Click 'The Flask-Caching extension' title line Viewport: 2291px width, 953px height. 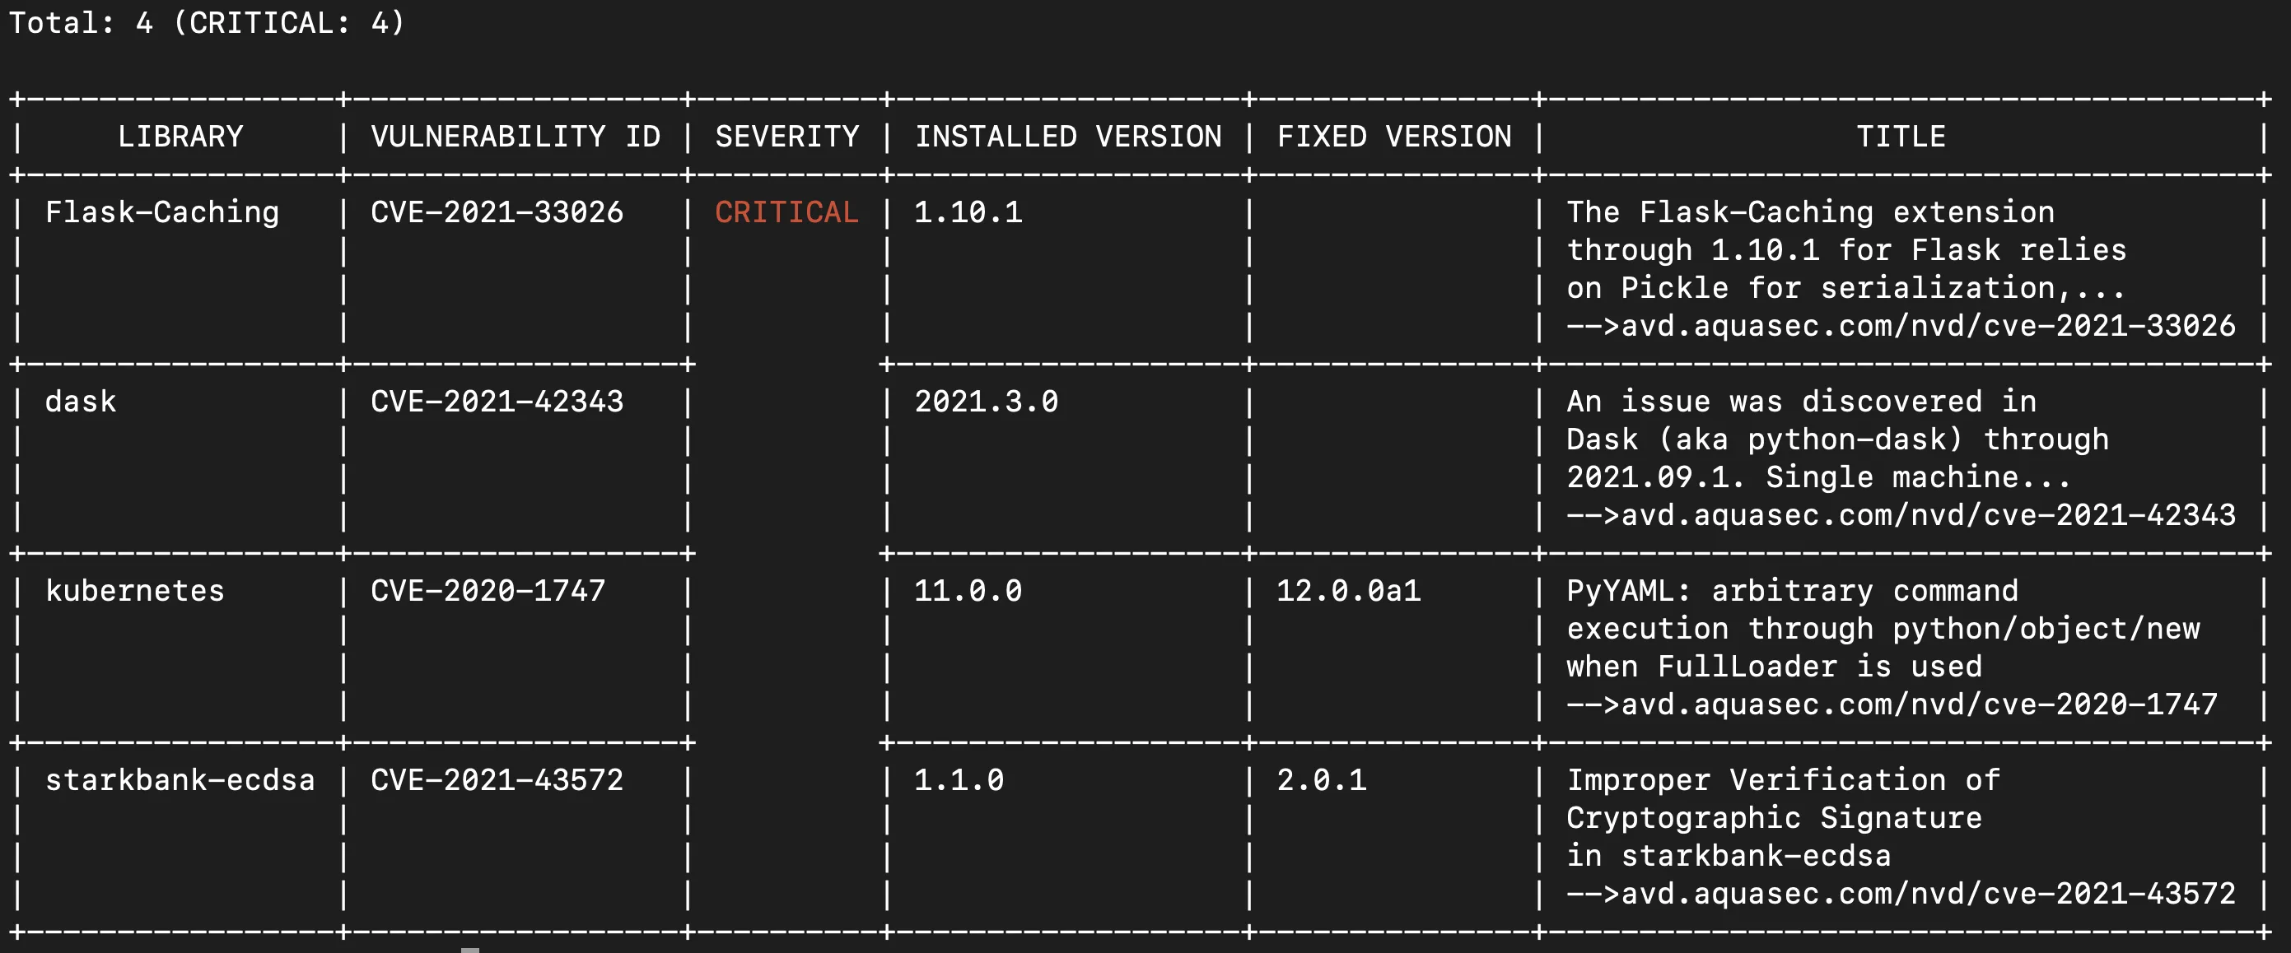1811,212
